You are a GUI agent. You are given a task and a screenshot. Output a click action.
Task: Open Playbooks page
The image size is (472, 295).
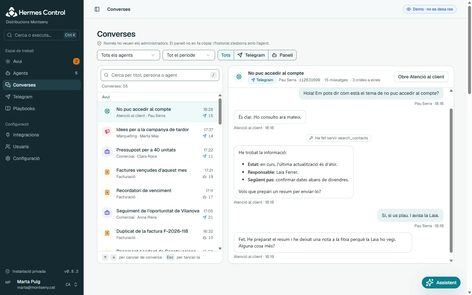[x=42, y=108]
